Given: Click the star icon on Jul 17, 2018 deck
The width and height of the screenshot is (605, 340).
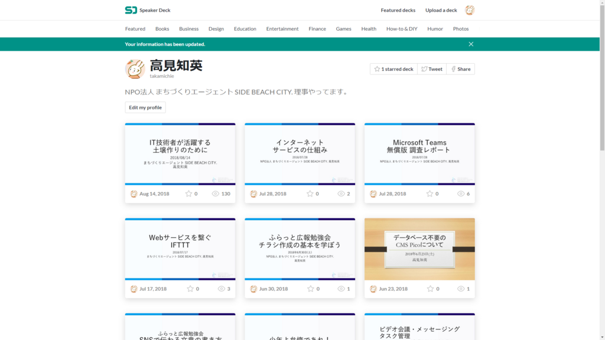Looking at the screenshot, I should coord(190,288).
